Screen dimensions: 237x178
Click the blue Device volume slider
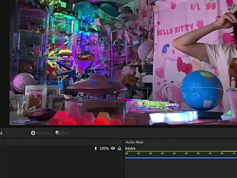pos(181,158)
